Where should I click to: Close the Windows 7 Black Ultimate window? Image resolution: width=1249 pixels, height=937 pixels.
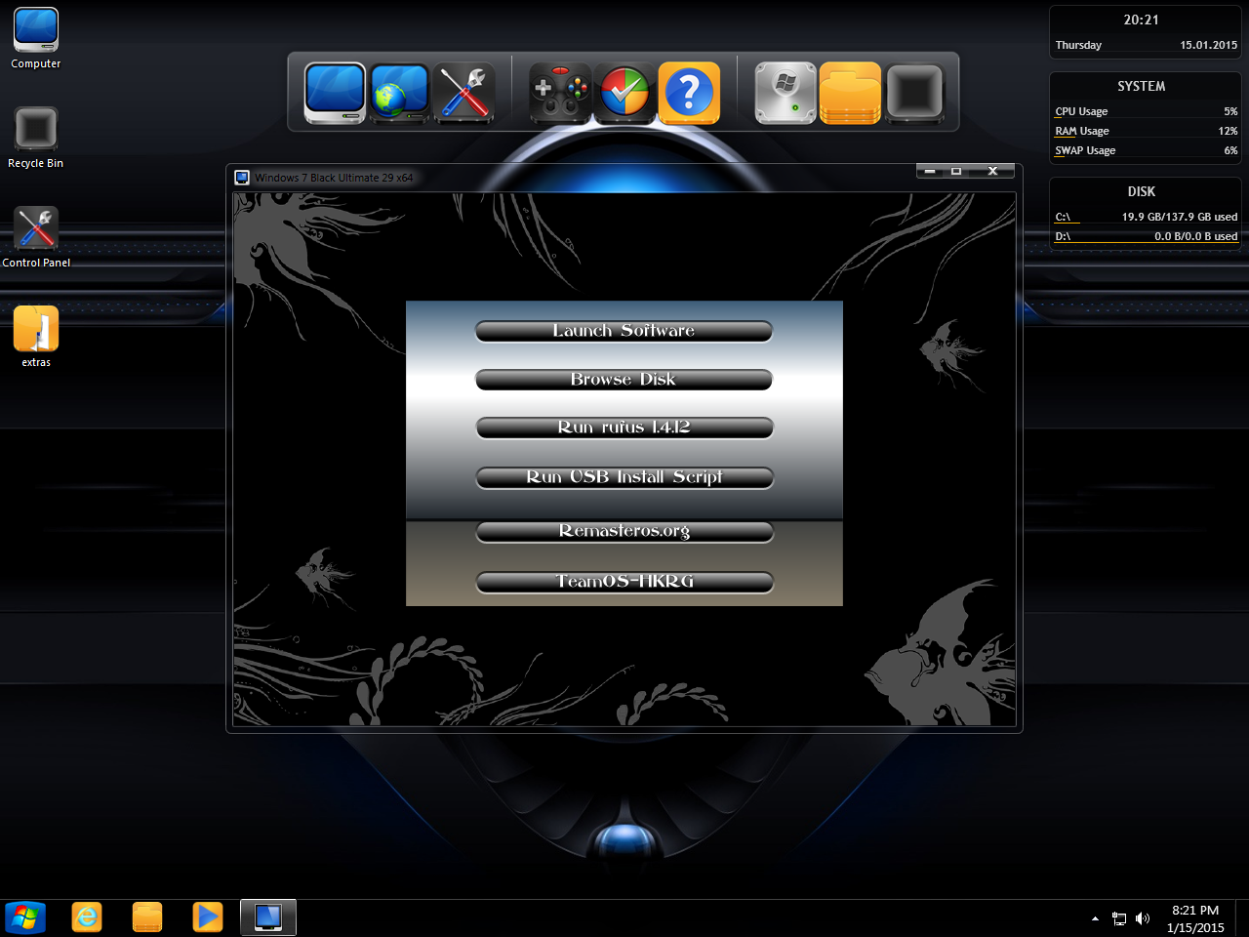coord(992,171)
